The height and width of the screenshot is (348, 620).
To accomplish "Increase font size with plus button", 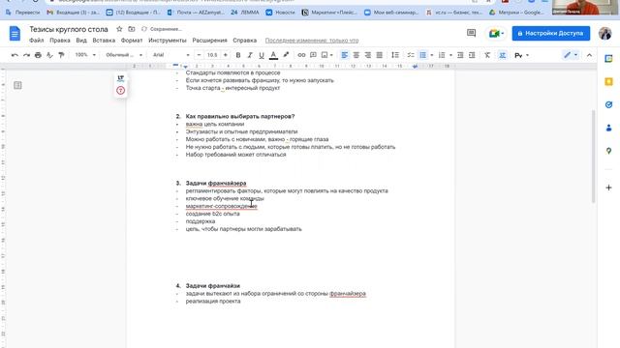I will pyautogui.click(x=226, y=55).
